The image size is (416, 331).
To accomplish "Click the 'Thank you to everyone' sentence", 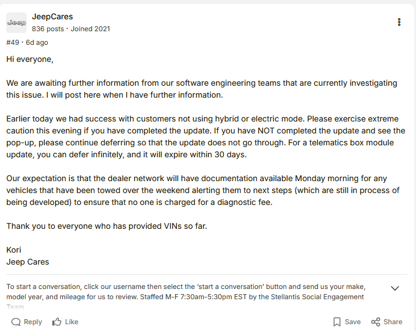I will tap(107, 226).
